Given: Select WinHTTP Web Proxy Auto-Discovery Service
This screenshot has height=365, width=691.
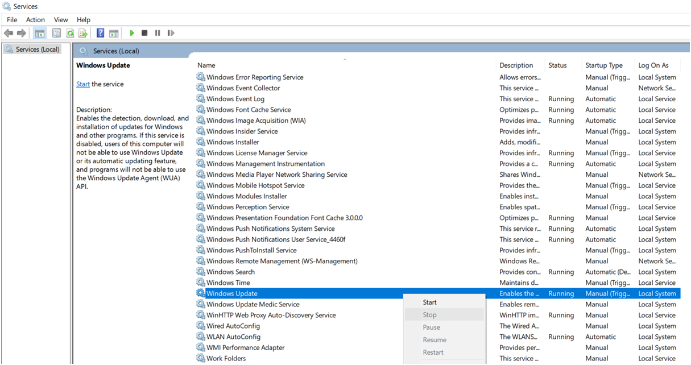Looking at the screenshot, I should coord(271,315).
